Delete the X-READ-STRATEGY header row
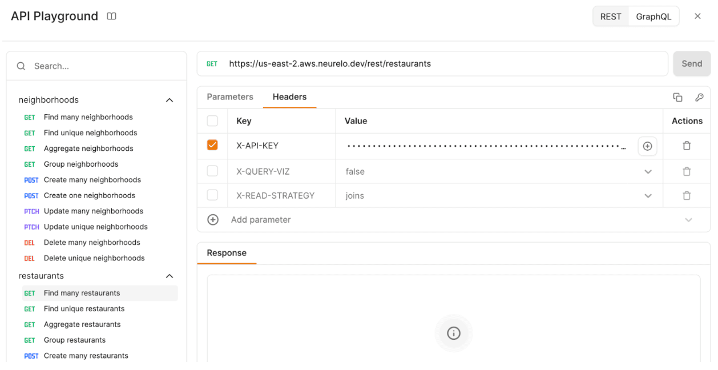 point(687,195)
